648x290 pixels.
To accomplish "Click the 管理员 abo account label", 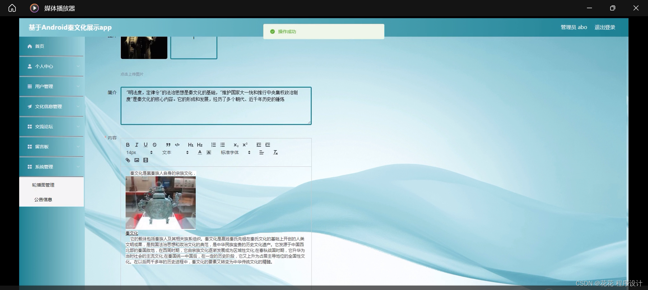I will 574,27.
